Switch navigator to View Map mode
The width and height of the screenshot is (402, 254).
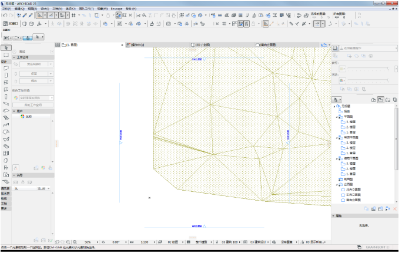381,100
